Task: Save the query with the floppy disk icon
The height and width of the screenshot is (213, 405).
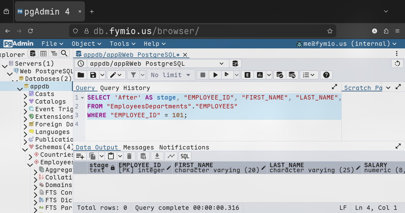Action: (93, 75)
